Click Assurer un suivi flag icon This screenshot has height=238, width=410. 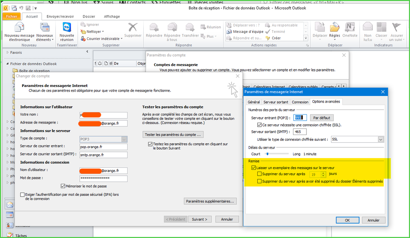coord(396,27)
